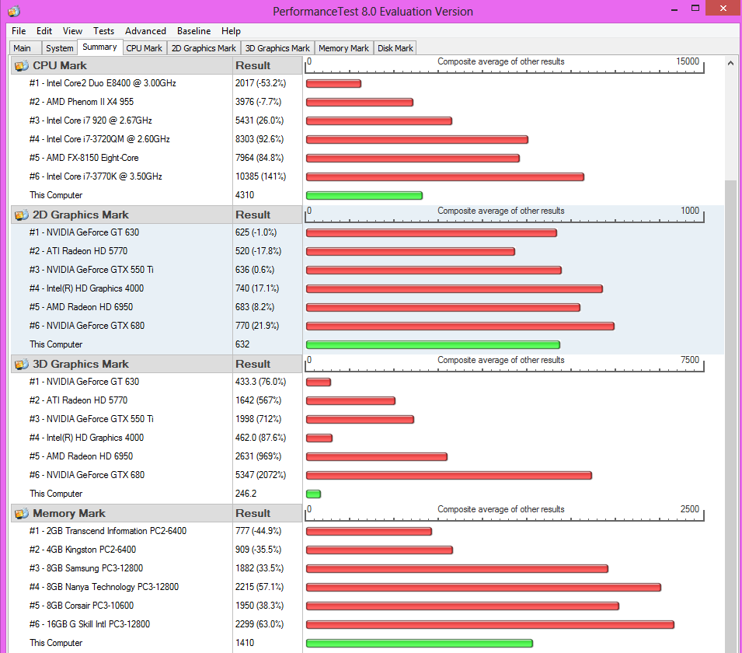Open the Tests menu
The height and width of the screenshot is (653, 742).
[103, 31]
